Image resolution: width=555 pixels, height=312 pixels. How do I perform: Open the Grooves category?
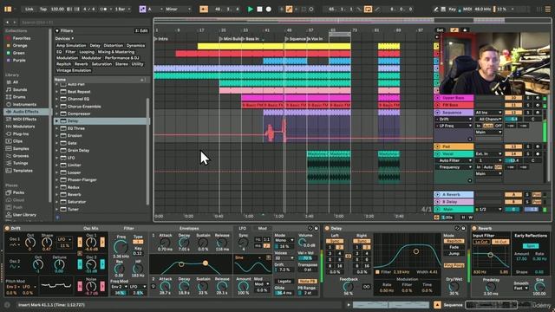pyautogui.click(x=21, y=156)
